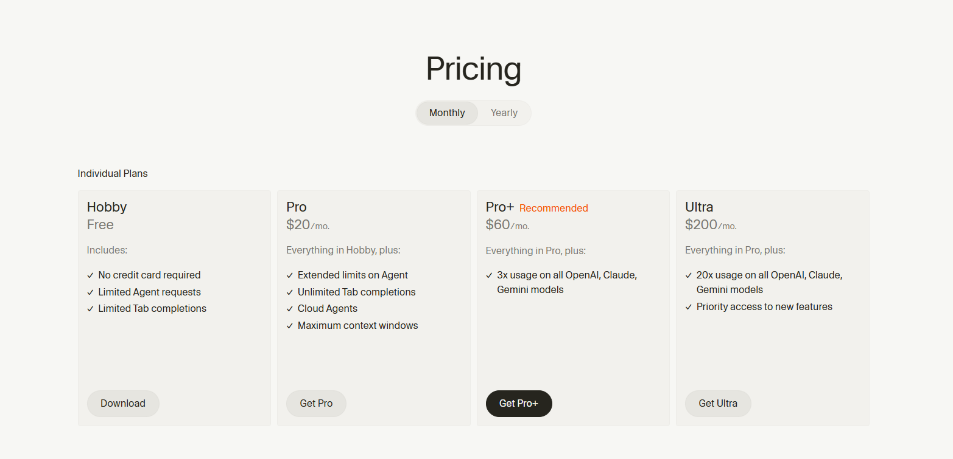
Task: Switch billing to Monthly
Action: tap(447, 113)
